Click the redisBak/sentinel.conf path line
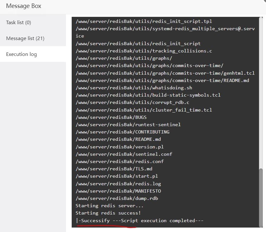 [x=124, y=154]
